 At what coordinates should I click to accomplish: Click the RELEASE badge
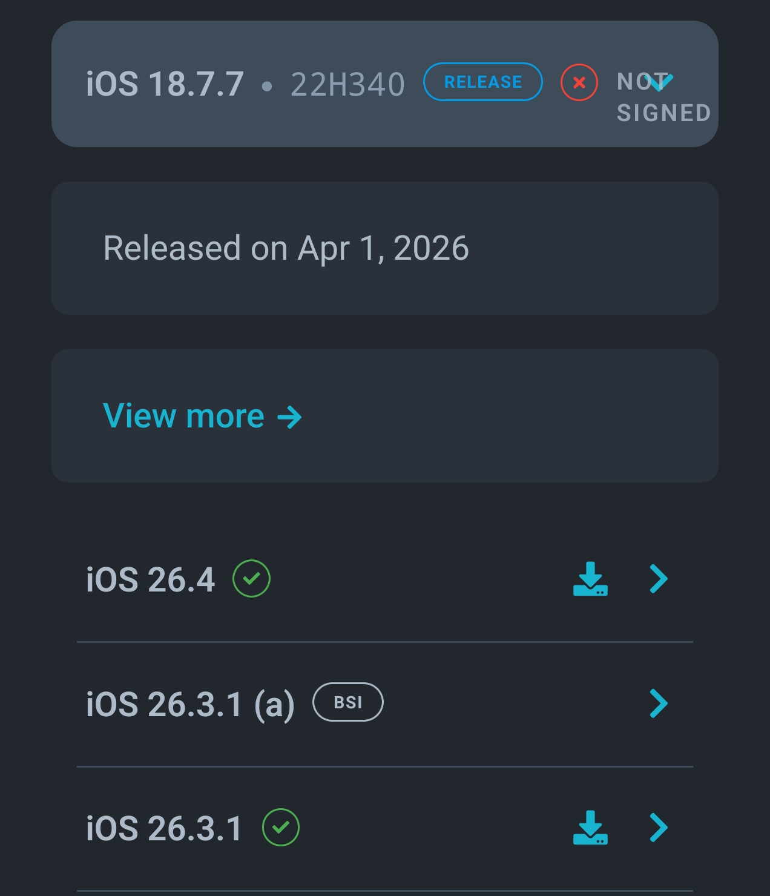(x=483, y=82)
